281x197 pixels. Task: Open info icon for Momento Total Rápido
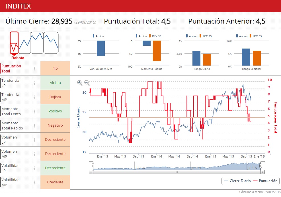34,125
